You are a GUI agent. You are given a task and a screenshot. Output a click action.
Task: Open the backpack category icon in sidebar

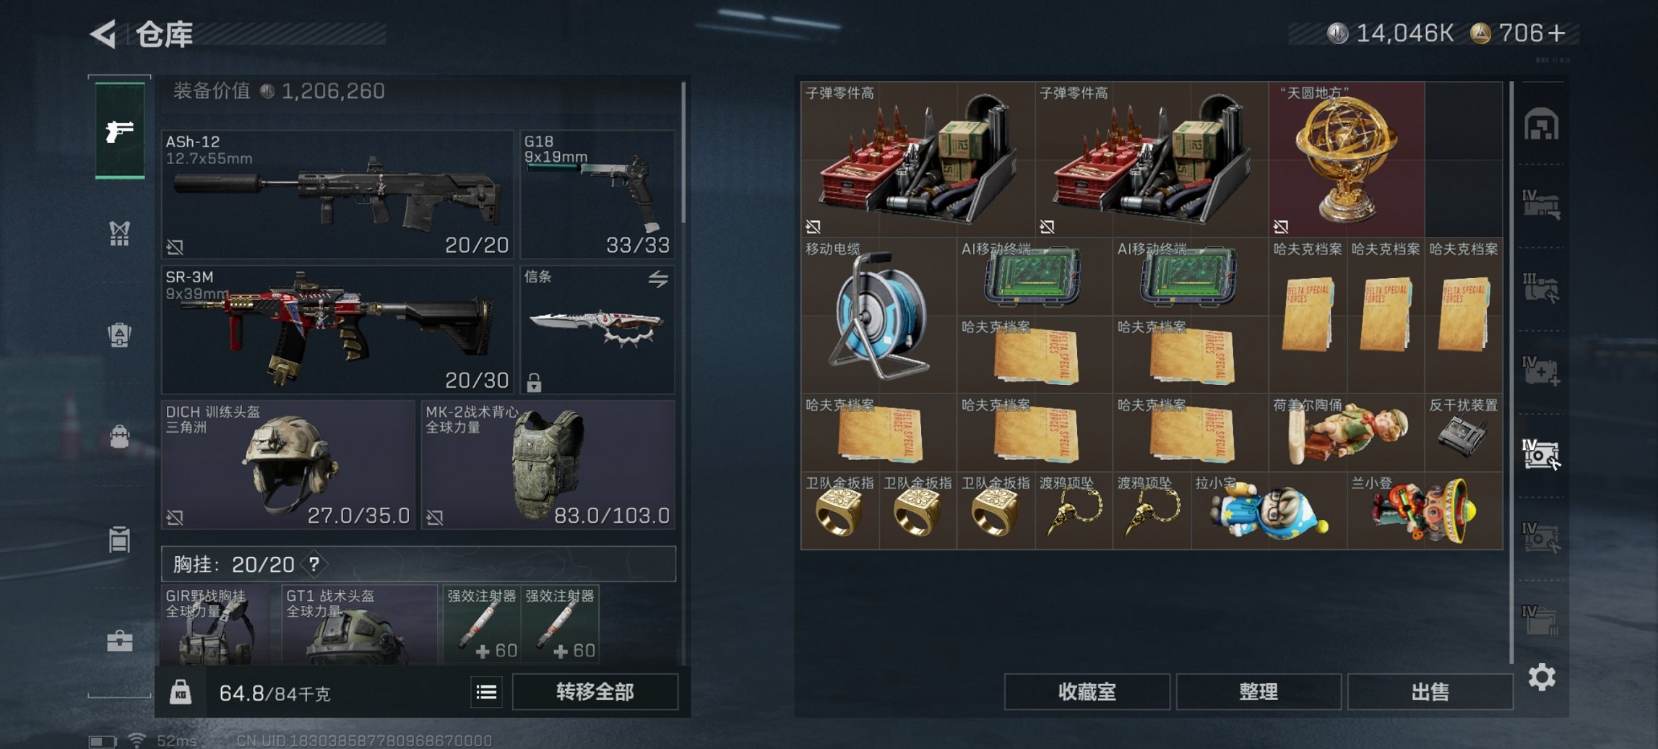tap(119, 334)
